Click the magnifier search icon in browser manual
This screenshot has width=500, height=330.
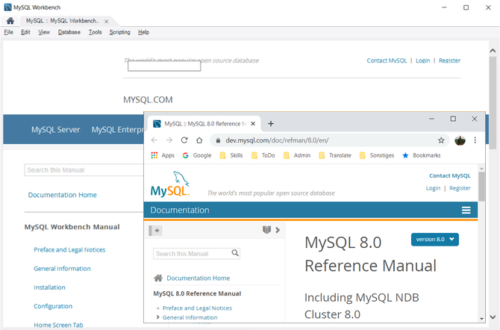coord(235,253)
